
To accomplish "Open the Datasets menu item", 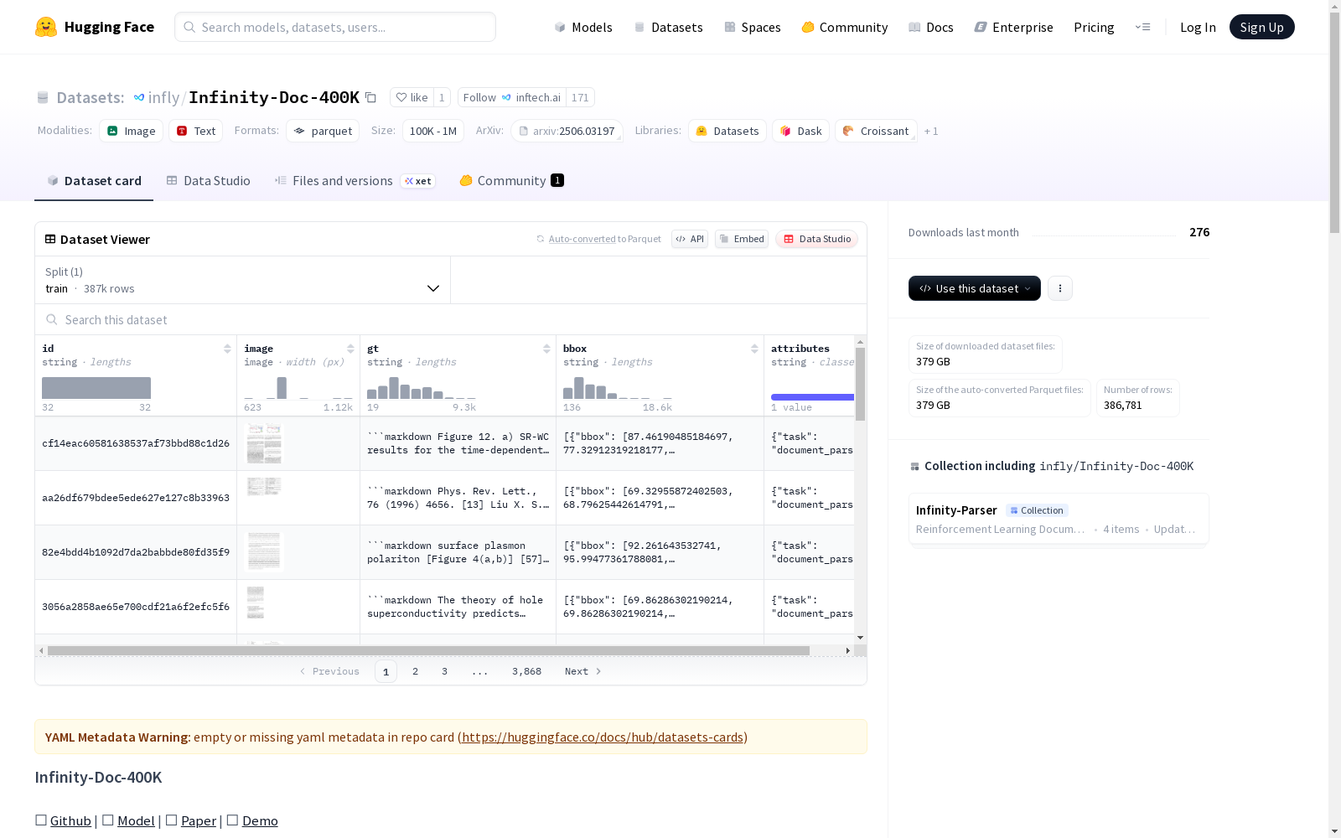I will pyautogui.click(x=669, y=27).
